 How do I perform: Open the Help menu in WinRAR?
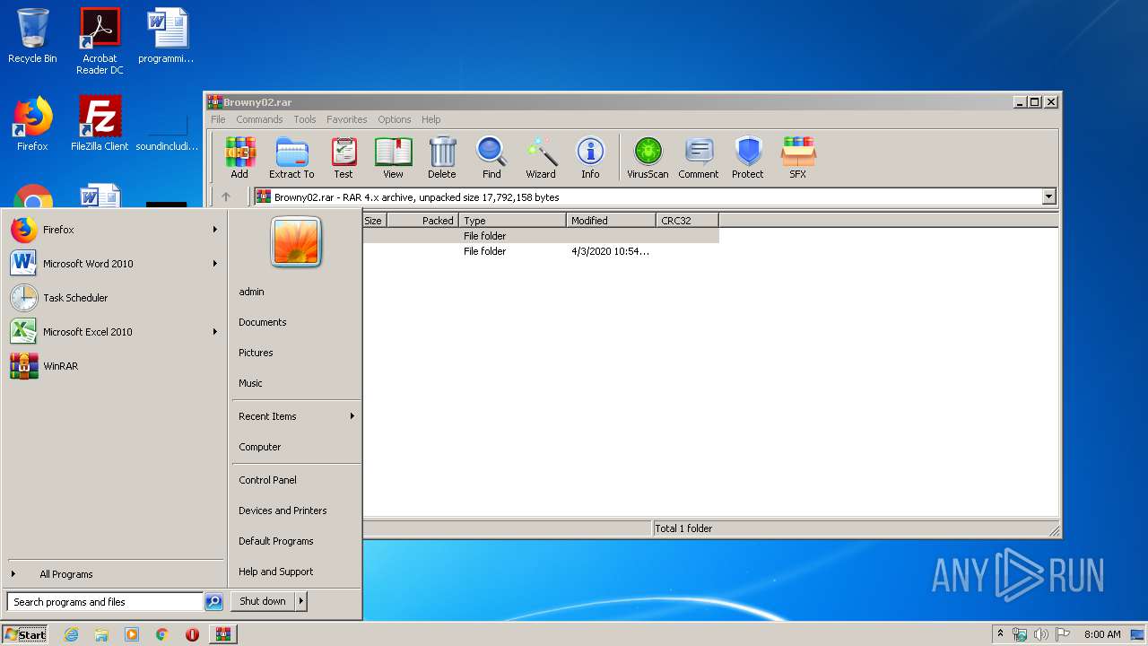tap(431, 119)
